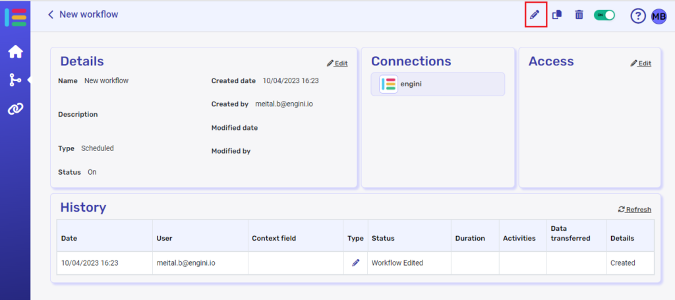Image resolution: width=675 pixels, height=300 pixels.
Task: Toggle the workflow On/Off switch
Action: click(604, 15)
